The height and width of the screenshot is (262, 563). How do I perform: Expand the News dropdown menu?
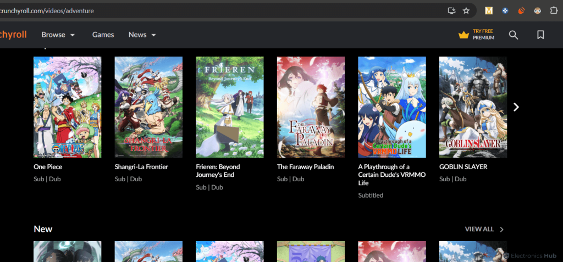pos(142,35)
